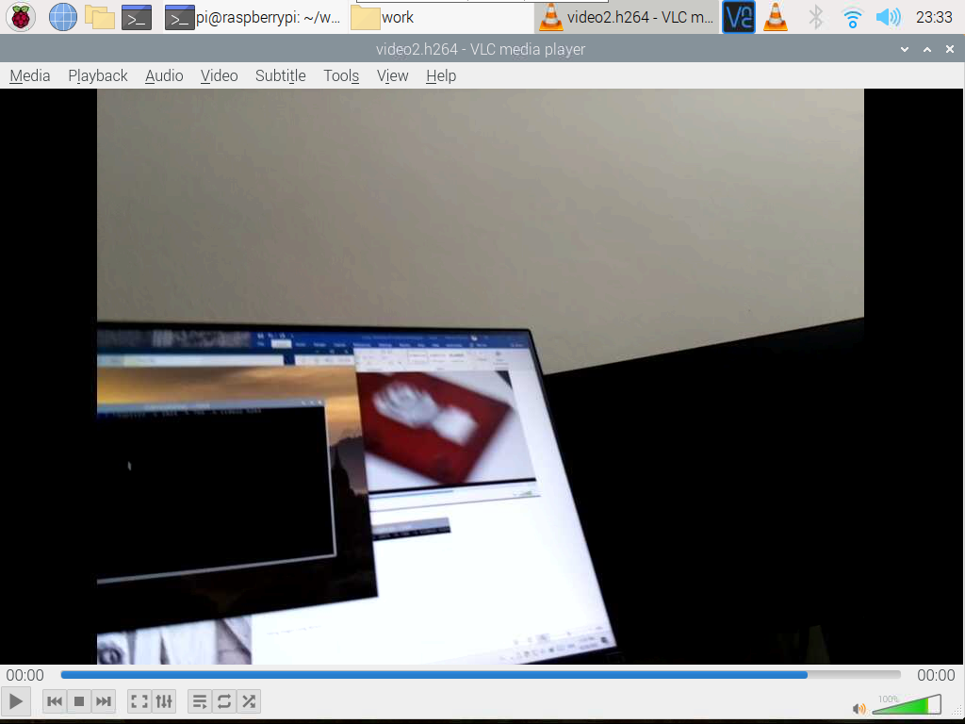Expand the Audio menu

tap(164, 75)
